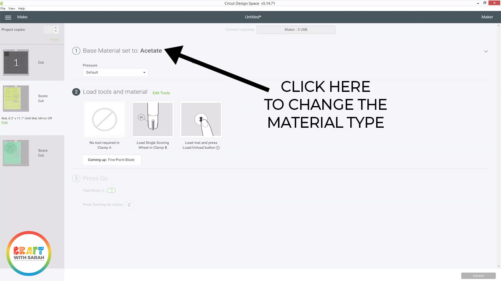The image size is (501, 281).
Task: Select the mat 1 Cut thumbnail
Action: (16, 62)
